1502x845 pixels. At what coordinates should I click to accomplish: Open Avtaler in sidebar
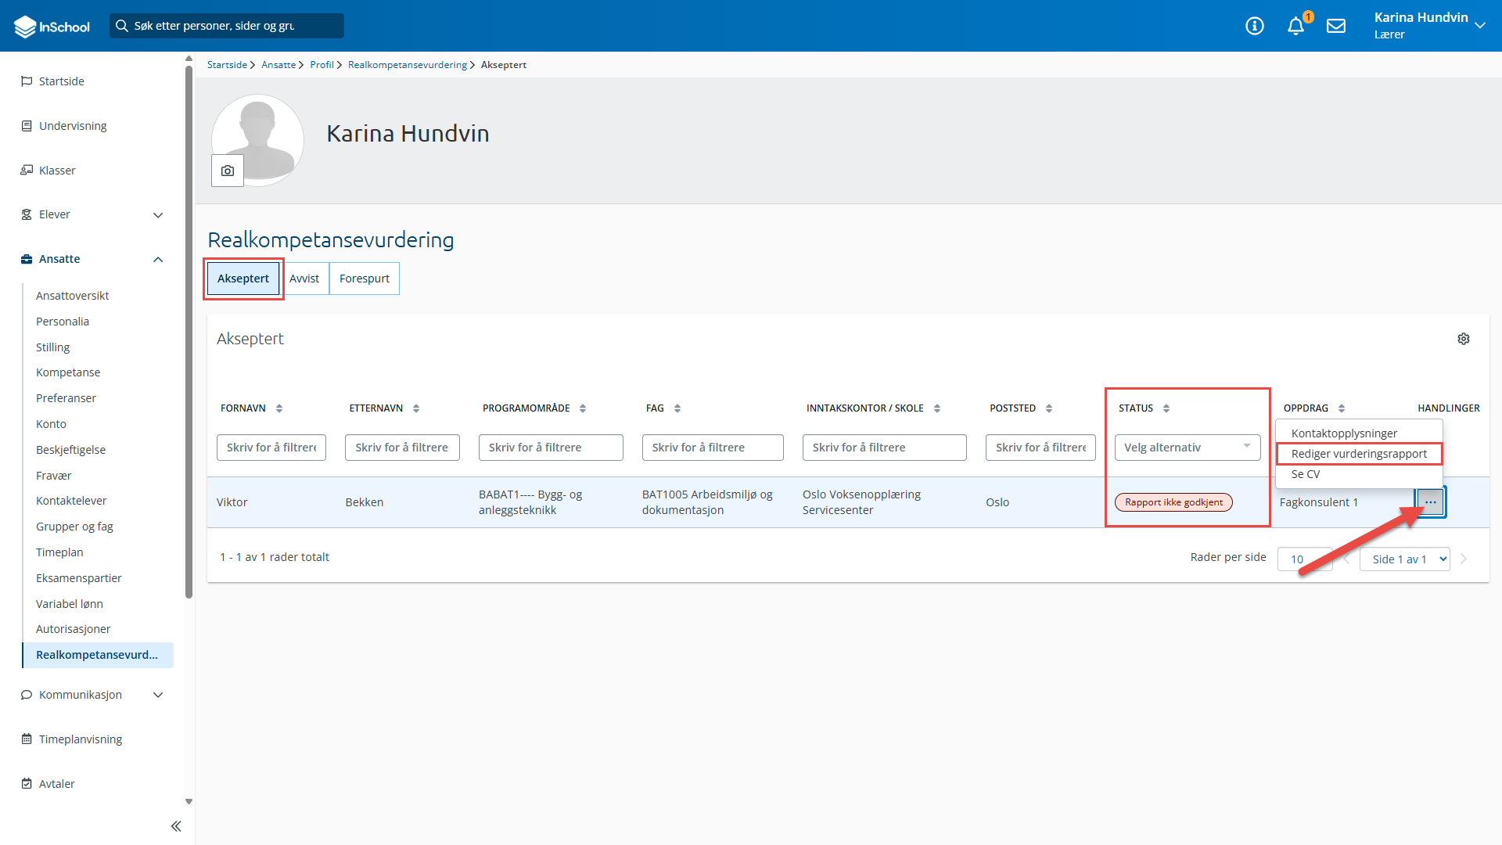pos(57,784)
